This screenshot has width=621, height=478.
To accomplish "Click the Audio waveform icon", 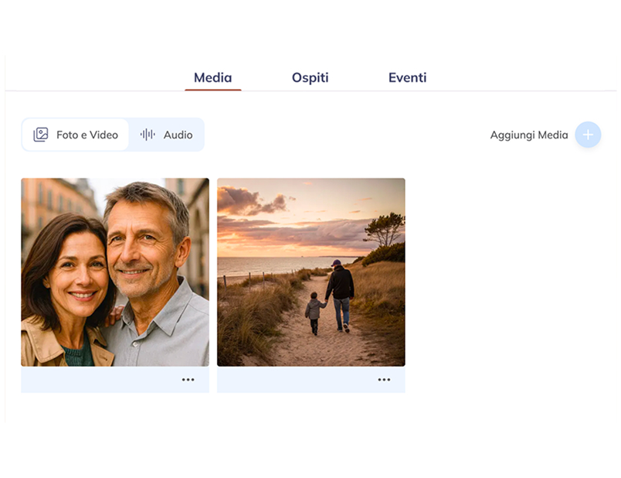I will (148, 135).
